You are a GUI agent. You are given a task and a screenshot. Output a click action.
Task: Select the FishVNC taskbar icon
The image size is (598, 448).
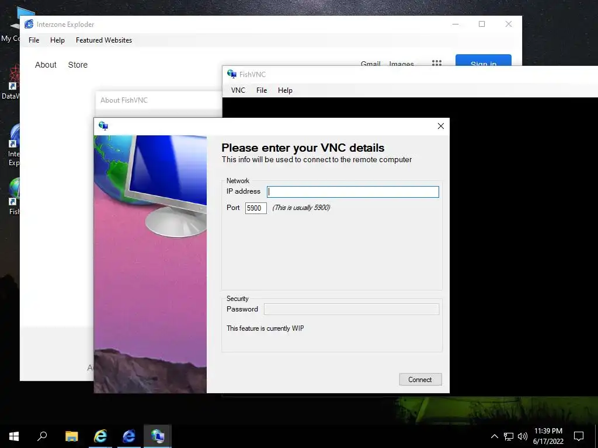point(158,436)
